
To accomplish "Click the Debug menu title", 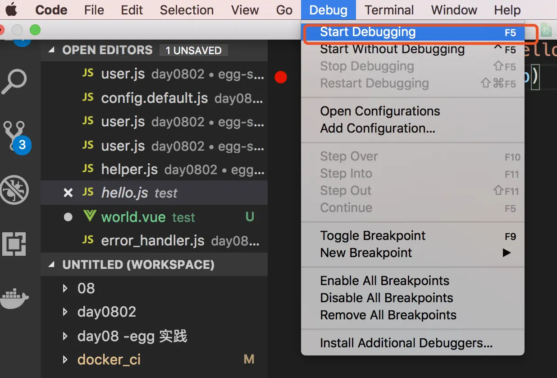I will pyautogui.click(x=329, y=10).
